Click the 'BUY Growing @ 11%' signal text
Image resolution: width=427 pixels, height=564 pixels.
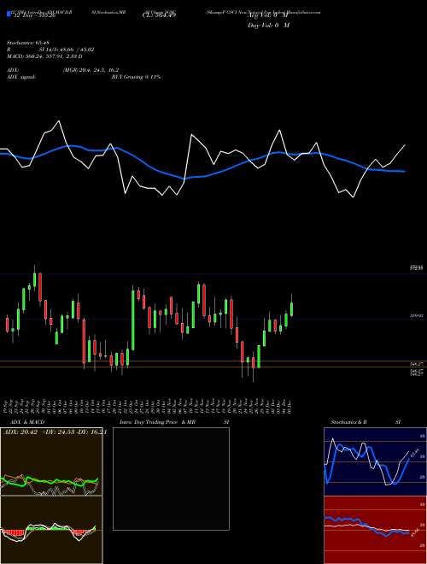[136, 77]
